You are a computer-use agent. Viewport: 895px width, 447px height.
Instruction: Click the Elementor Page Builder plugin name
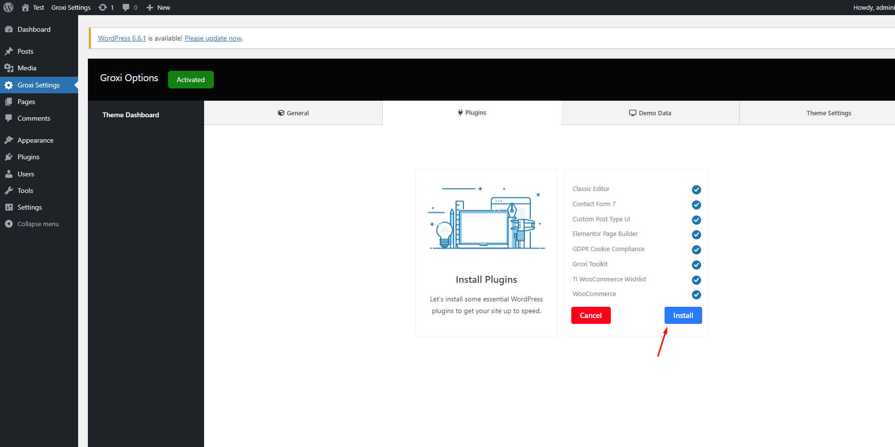click(x=605, y=234)
